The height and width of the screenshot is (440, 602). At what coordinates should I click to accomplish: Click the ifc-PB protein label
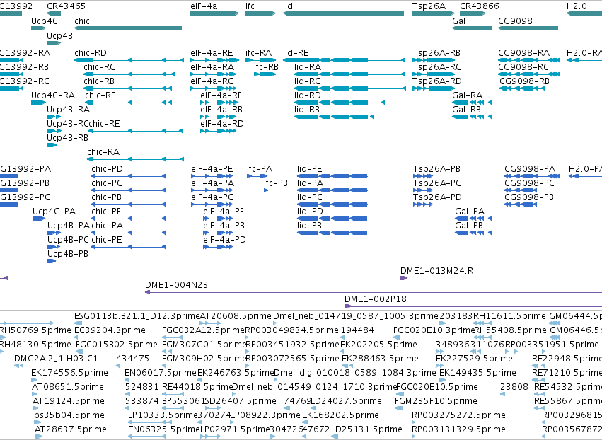pyautogui.click(x=276, y=183)
